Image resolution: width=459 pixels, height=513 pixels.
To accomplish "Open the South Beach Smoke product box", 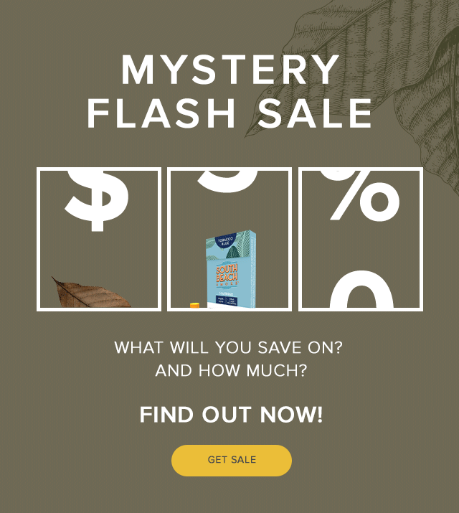I will tap(231, 269).
